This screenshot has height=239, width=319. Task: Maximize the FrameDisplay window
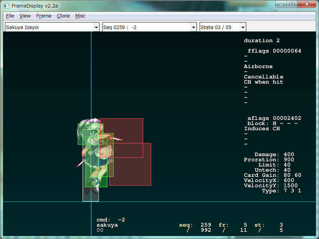tap(292, 4)
